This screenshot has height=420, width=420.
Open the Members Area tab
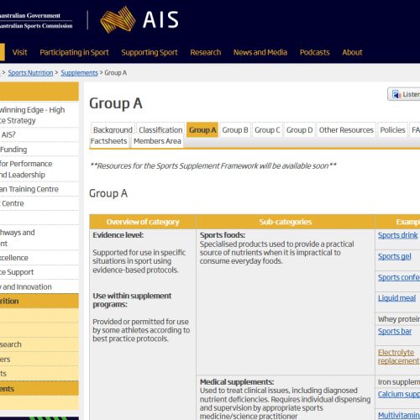157,141
